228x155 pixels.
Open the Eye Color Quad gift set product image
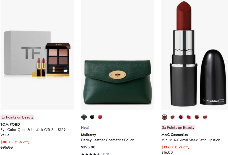point(37,55)
